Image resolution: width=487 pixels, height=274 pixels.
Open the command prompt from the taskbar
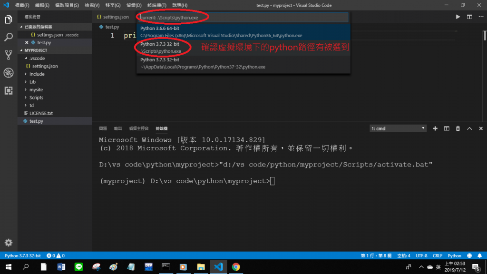point(166,267)
